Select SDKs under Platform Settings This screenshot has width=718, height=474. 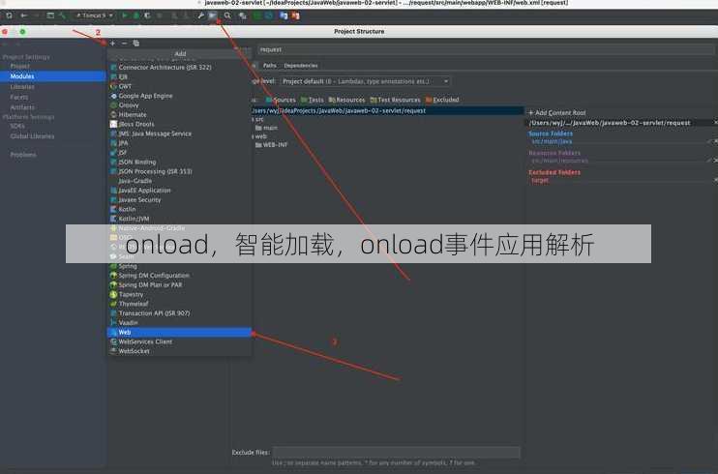(x=17, y=126)
